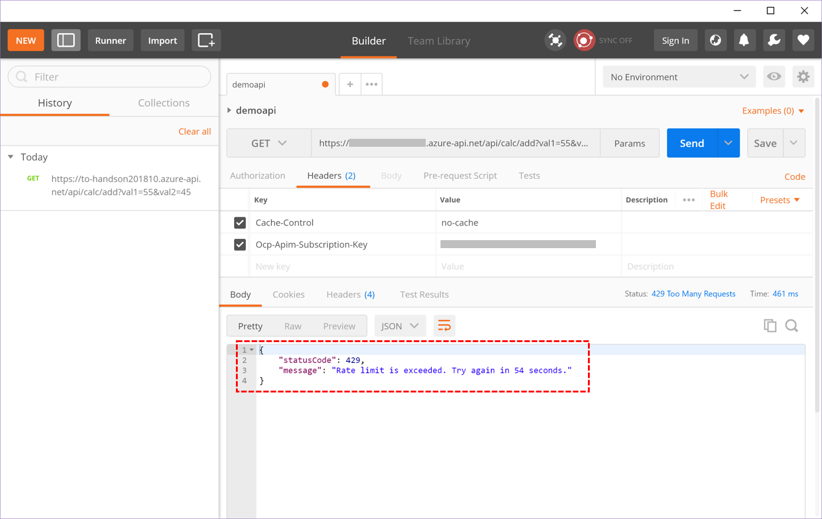Switch to the Team Library tab

pos(439,41)
